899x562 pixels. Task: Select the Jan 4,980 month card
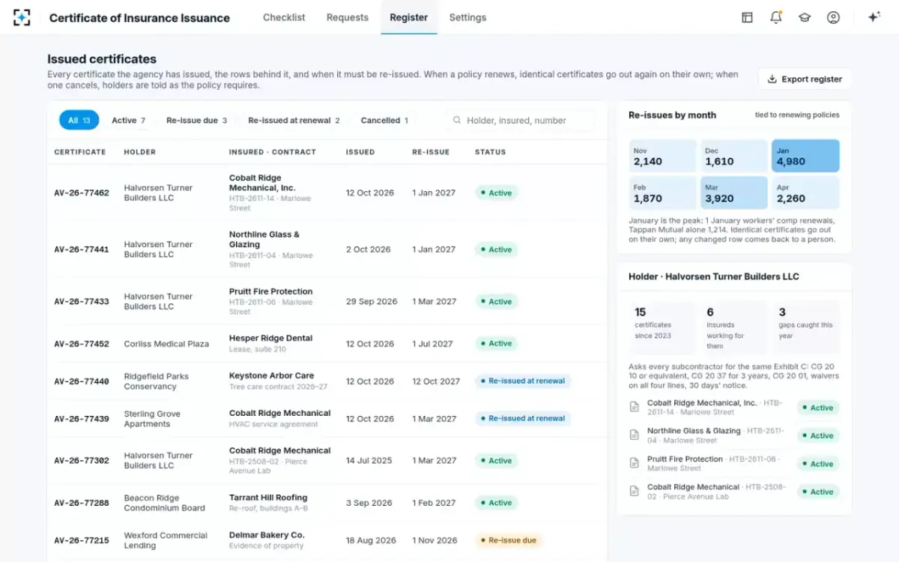[x=805, y=156]
